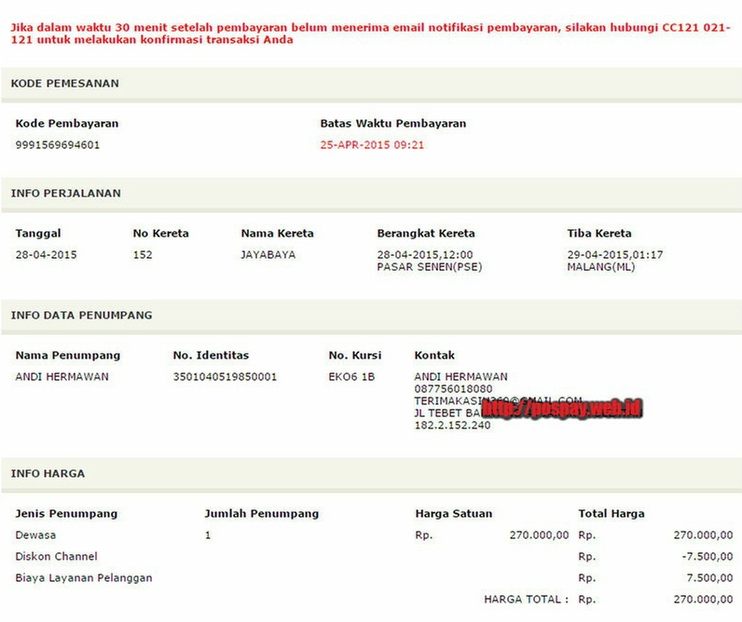The width and height of the screenshot is (742, 622).
Task: Click passenger name under Nama Penumpang
Action: pyautogui.click(x=62, y=377)
